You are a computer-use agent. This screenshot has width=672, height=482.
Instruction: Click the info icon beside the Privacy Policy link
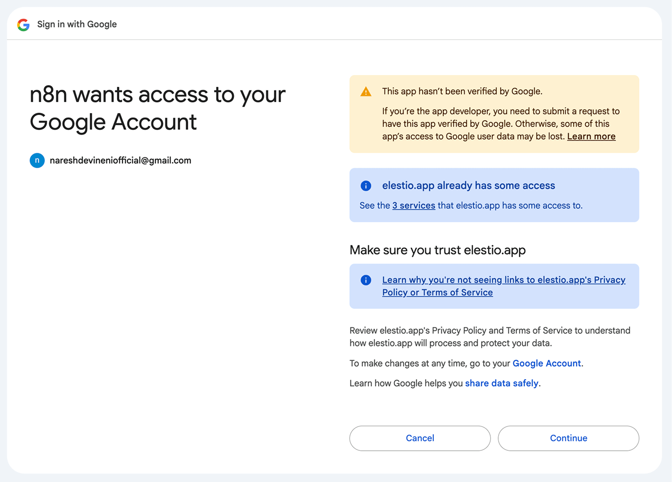click(366, 280)
